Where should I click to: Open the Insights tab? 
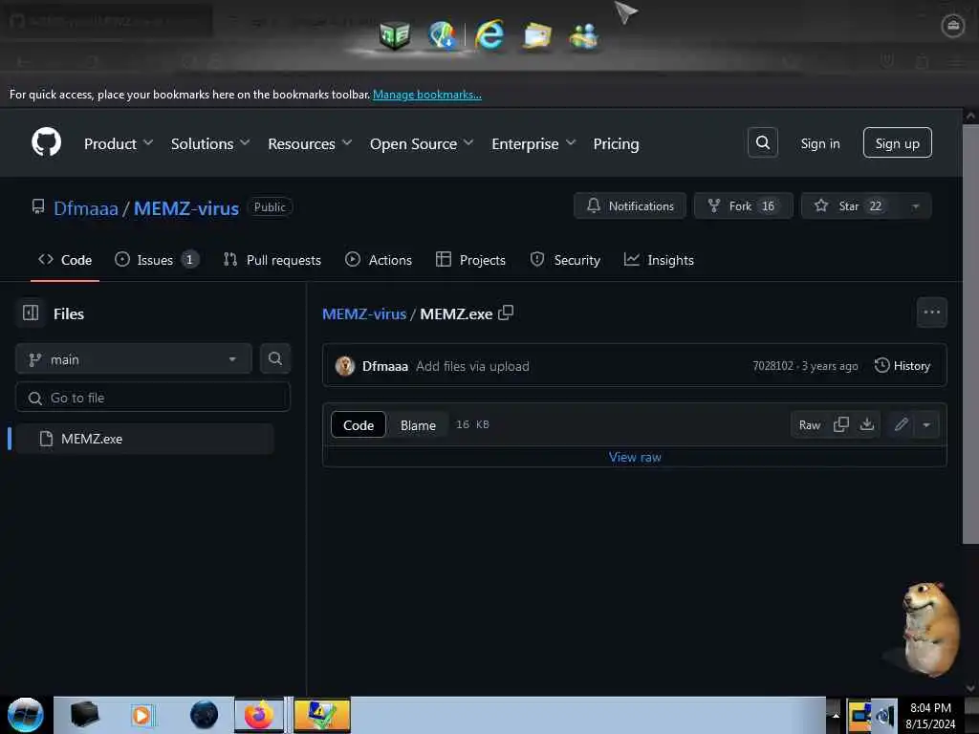click(x=659, y=260)
